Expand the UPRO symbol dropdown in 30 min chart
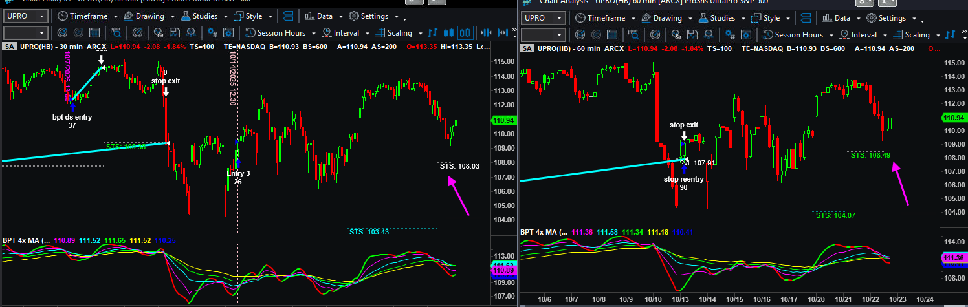 pos(25,16)
